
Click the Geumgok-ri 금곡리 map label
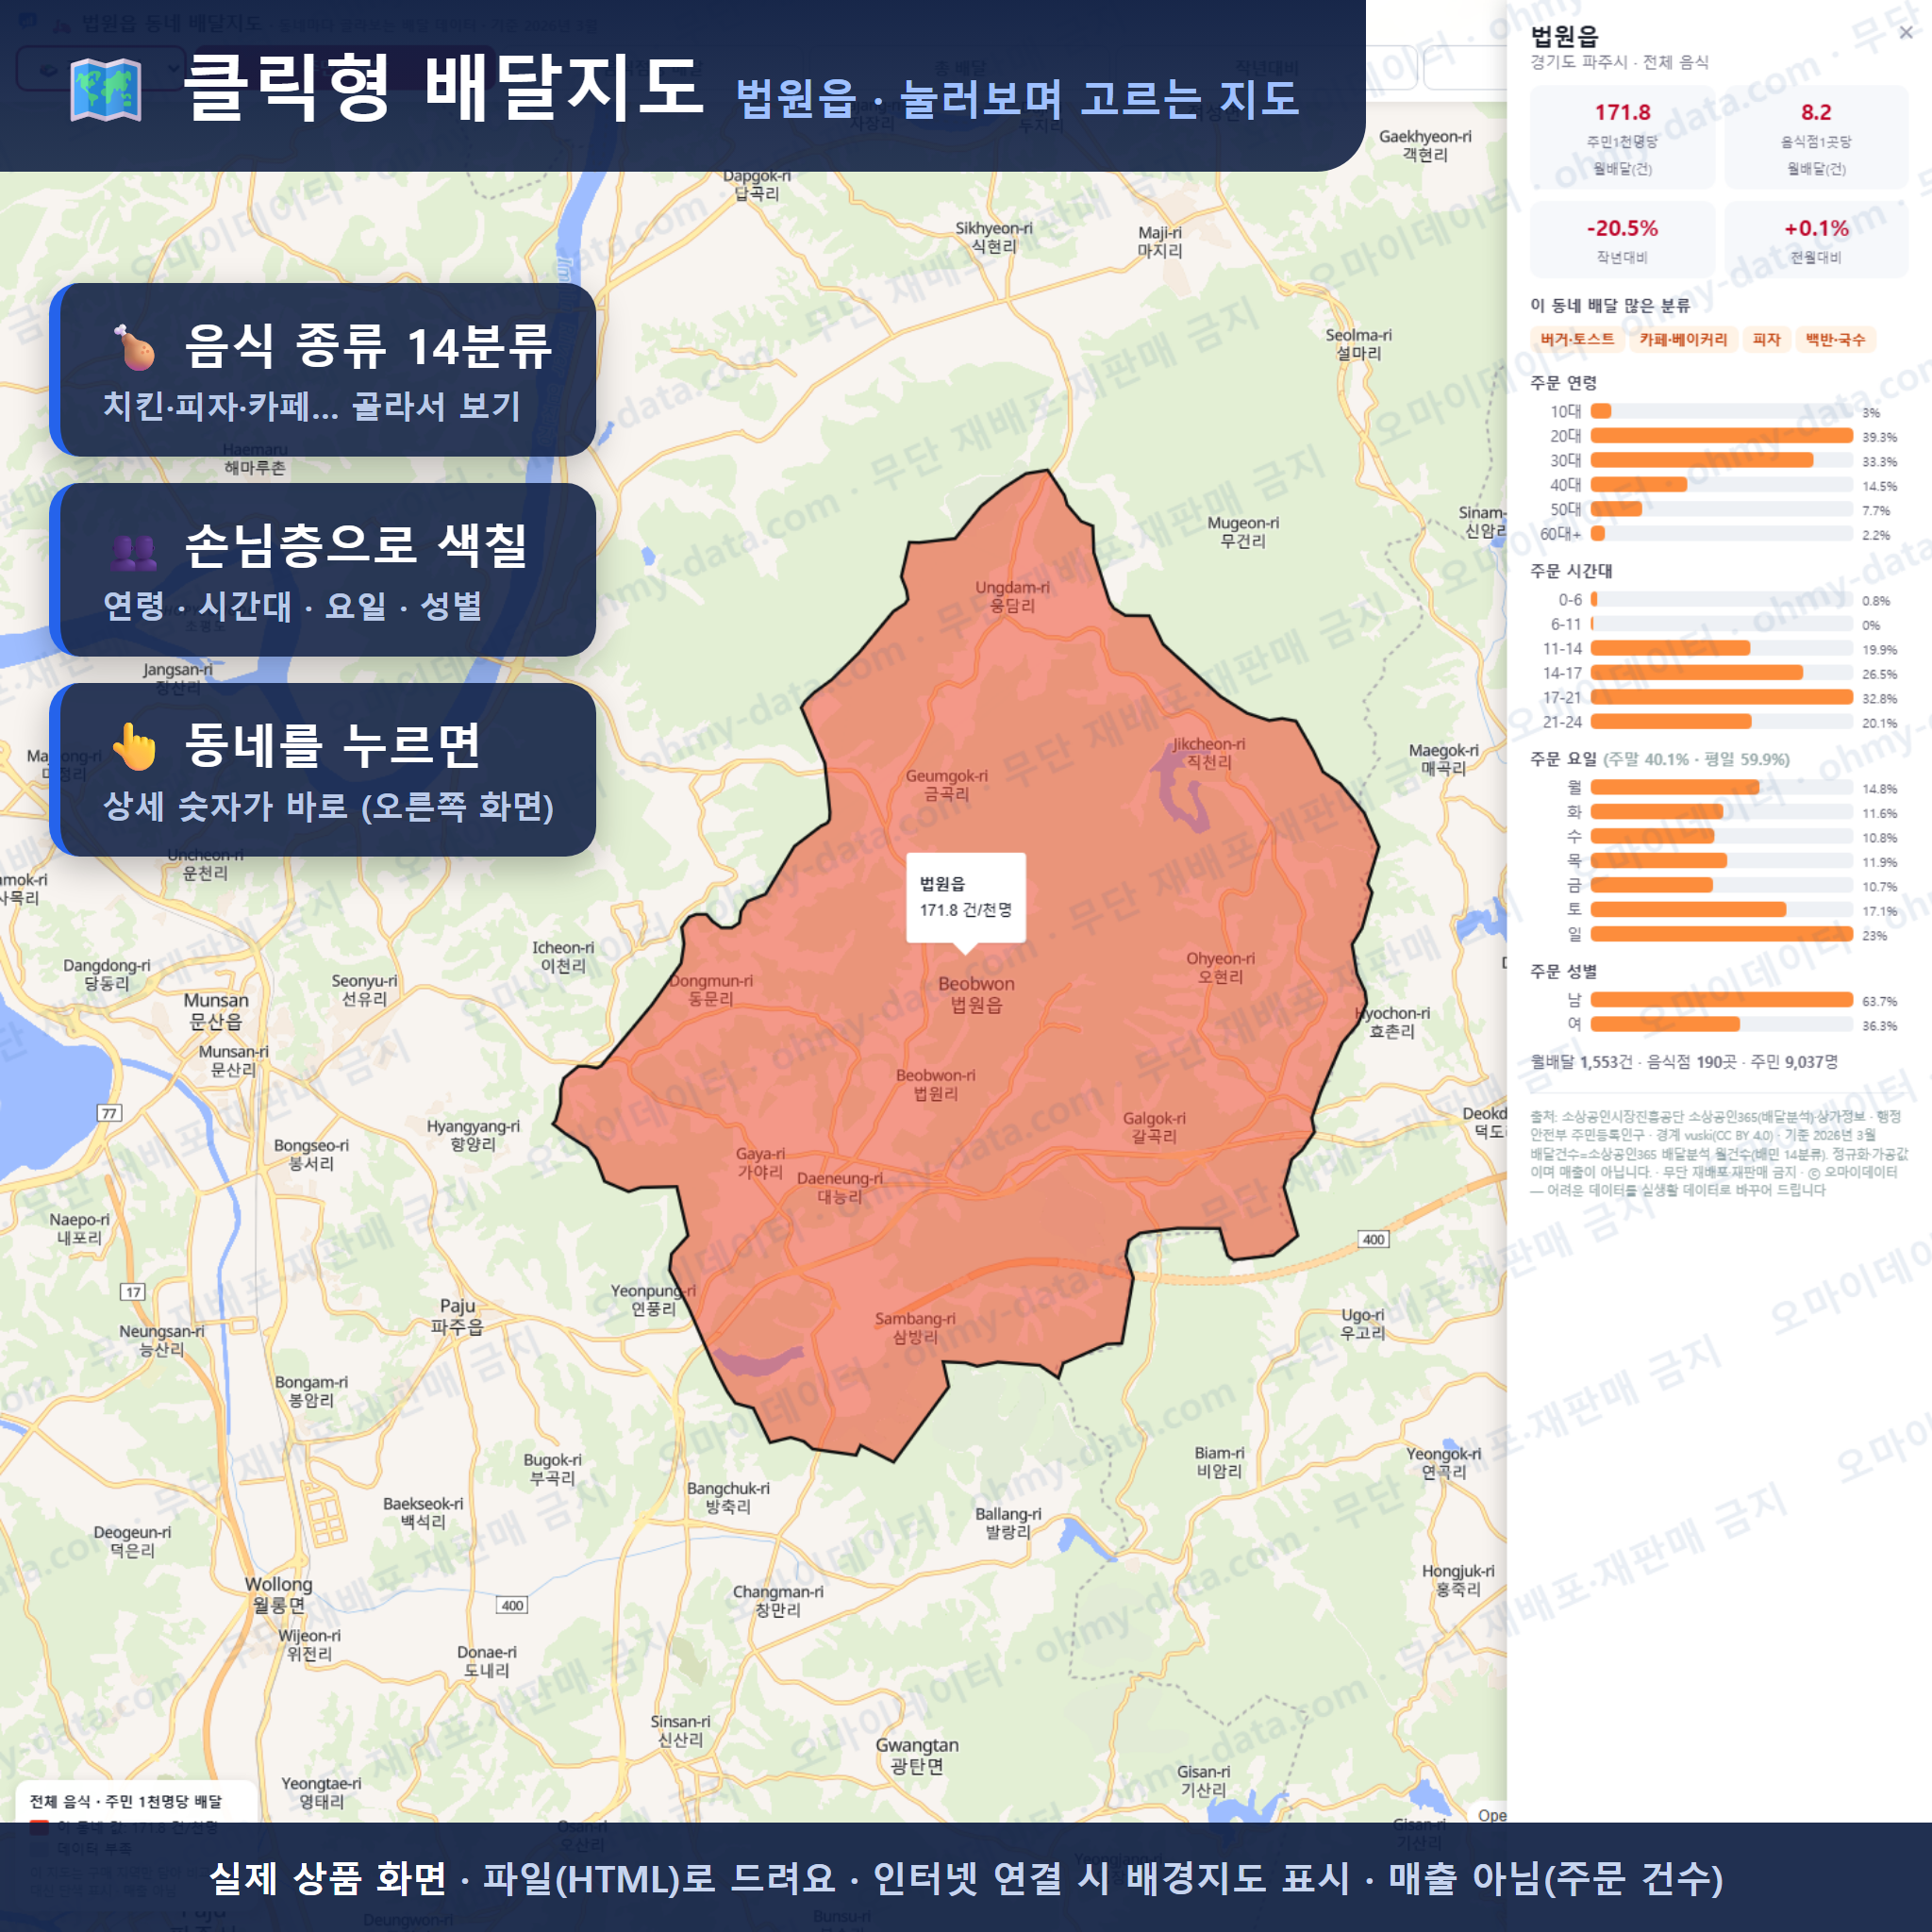pyautogui.click(x=946, y=784)
